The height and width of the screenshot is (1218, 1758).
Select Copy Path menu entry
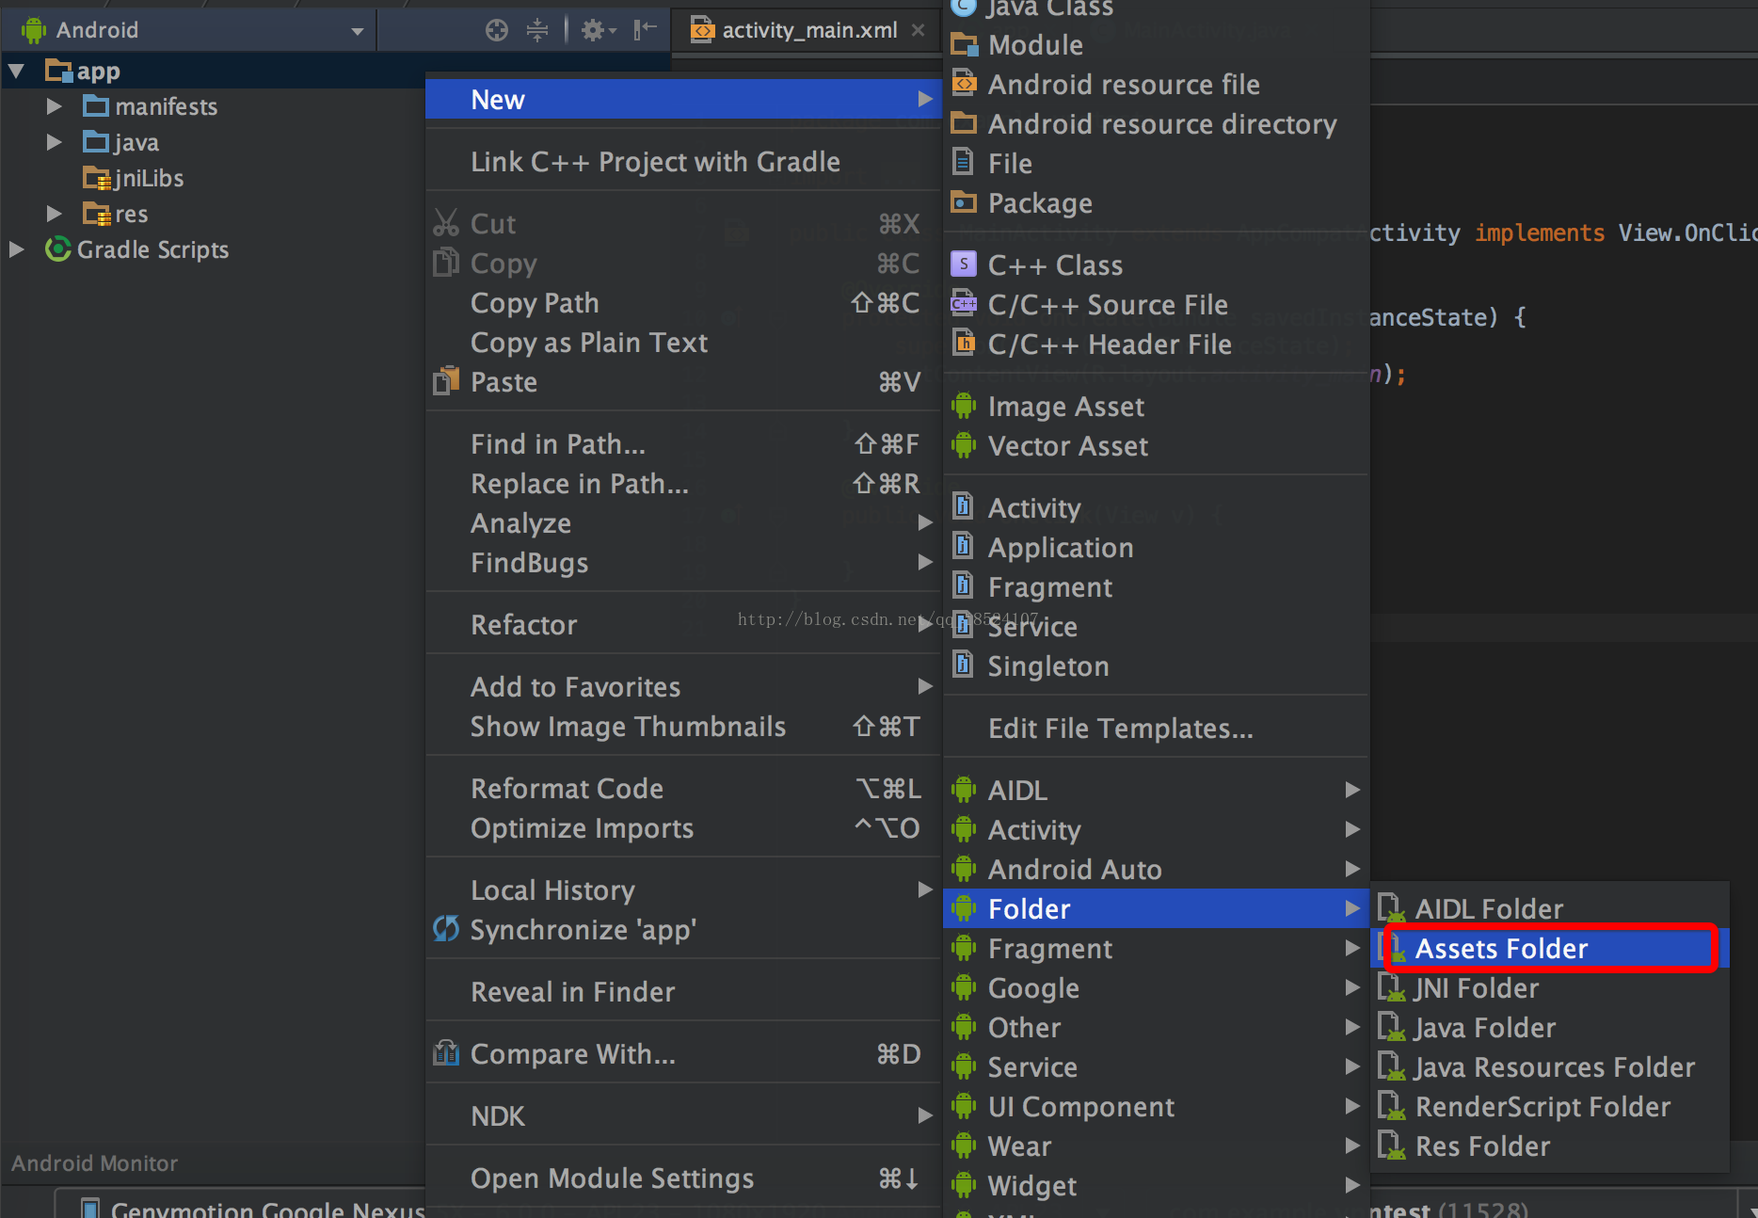[683, 302]
